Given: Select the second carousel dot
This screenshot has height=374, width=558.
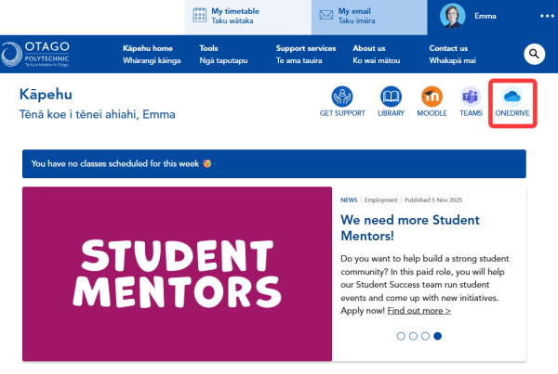Looking at the screenshot, I should [x=413, y=336].
